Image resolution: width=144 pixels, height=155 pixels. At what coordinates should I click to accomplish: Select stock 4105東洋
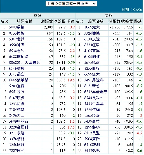click(x=92, y=51)
